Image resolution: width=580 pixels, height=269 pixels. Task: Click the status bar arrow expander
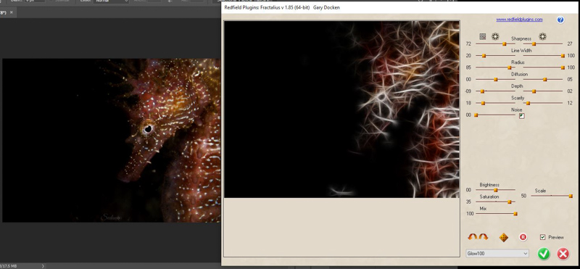pyautogui.click(x=43, y=266)
